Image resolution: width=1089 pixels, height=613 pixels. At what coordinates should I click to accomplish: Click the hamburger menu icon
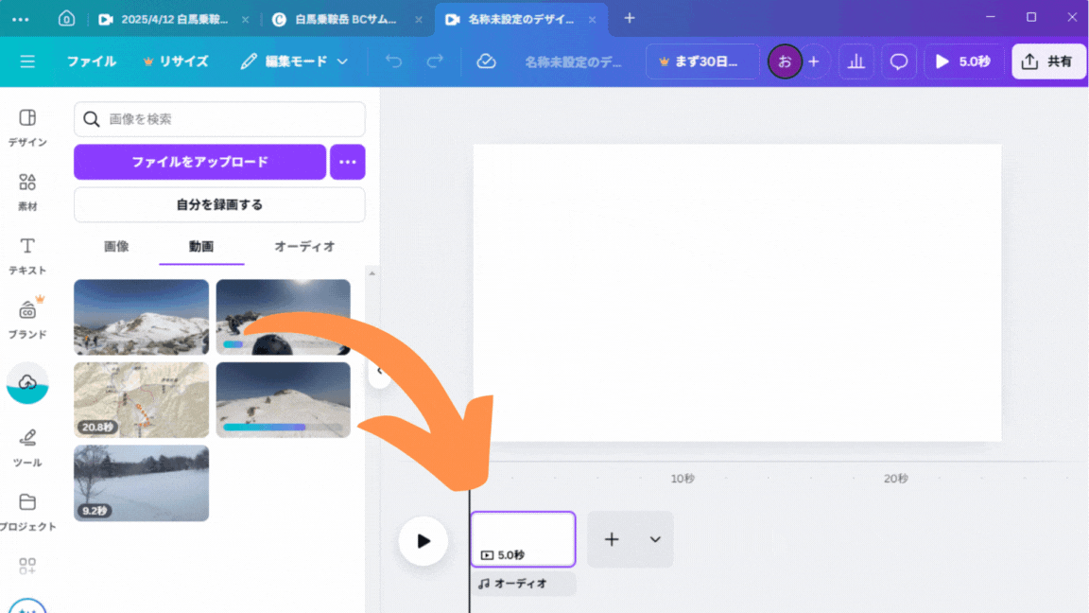pos(27,61)
